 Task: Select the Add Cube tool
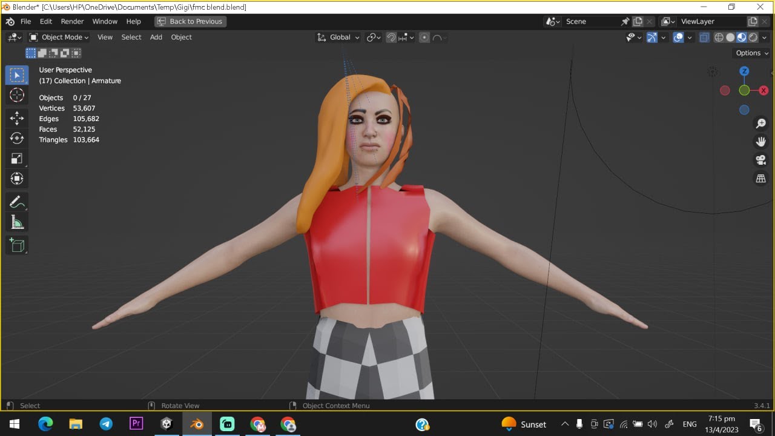point(17,245)
